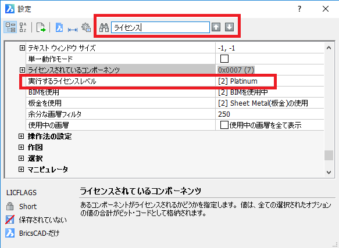Click the LICFLAGS variable name

tap(22, 192)
